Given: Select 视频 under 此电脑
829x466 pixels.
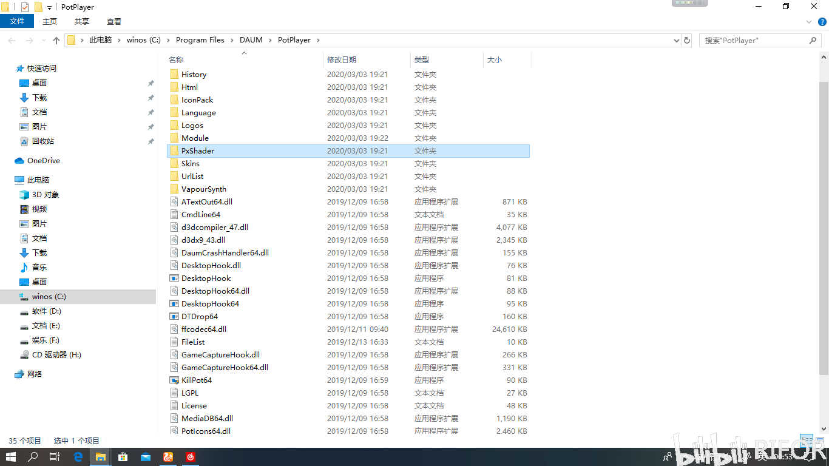Looking at the screenshot, I should 33,209.
